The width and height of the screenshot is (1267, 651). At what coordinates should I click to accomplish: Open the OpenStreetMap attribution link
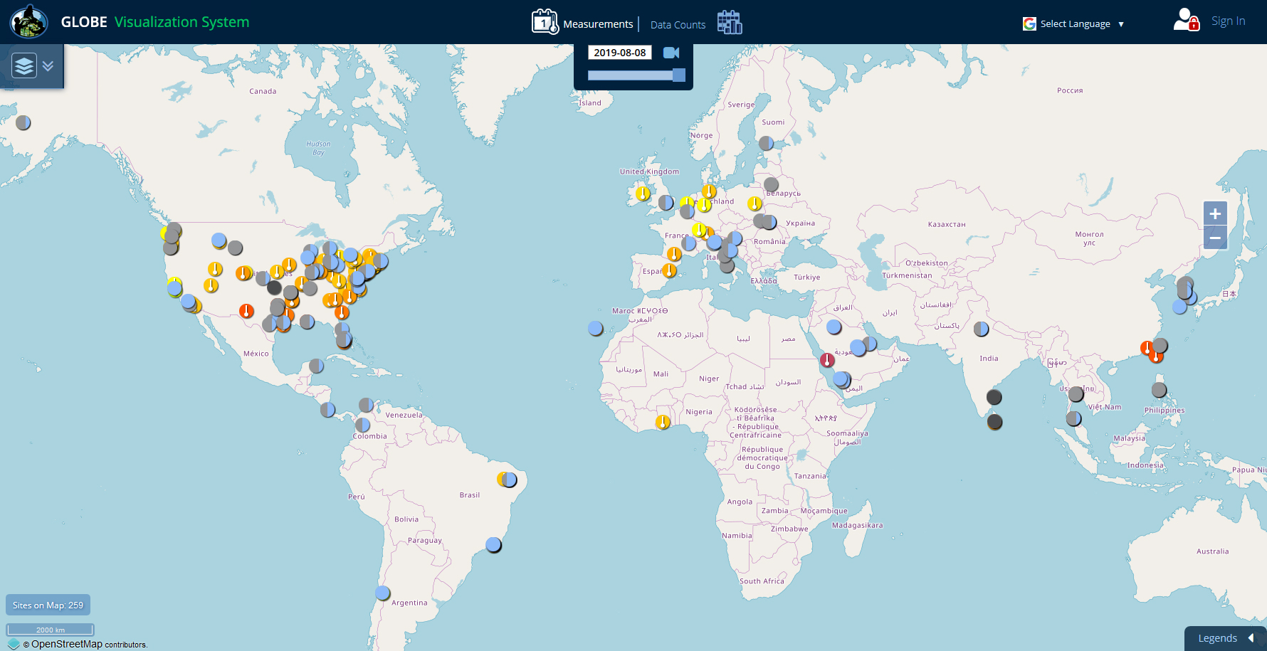coord(66,644)
